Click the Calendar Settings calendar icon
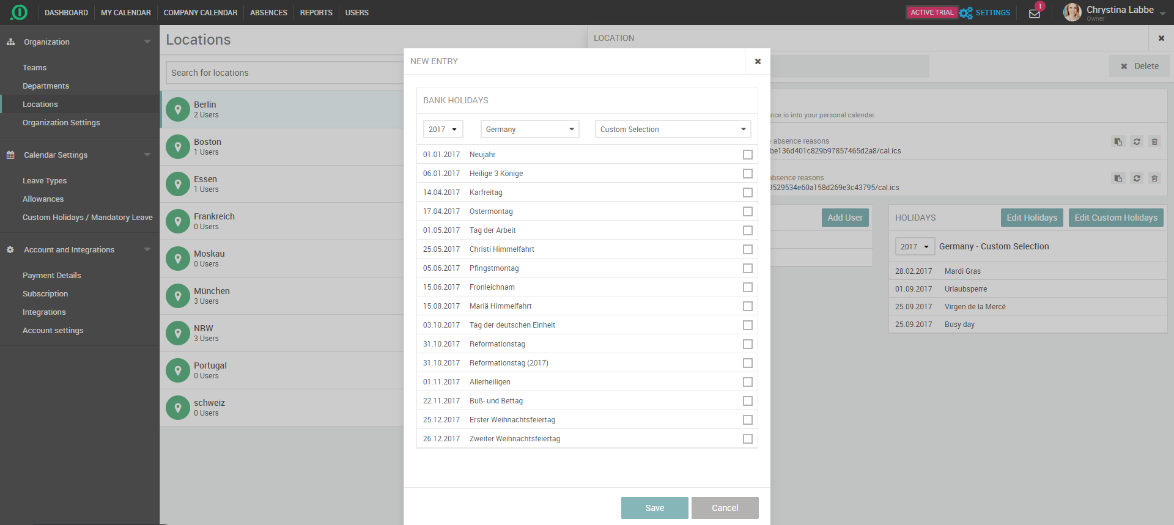Viewport: 1174px width, 525px height. [x=10, y=155]
